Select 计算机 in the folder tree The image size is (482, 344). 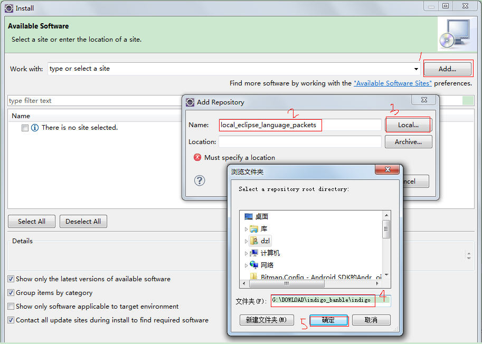(270, 253)
